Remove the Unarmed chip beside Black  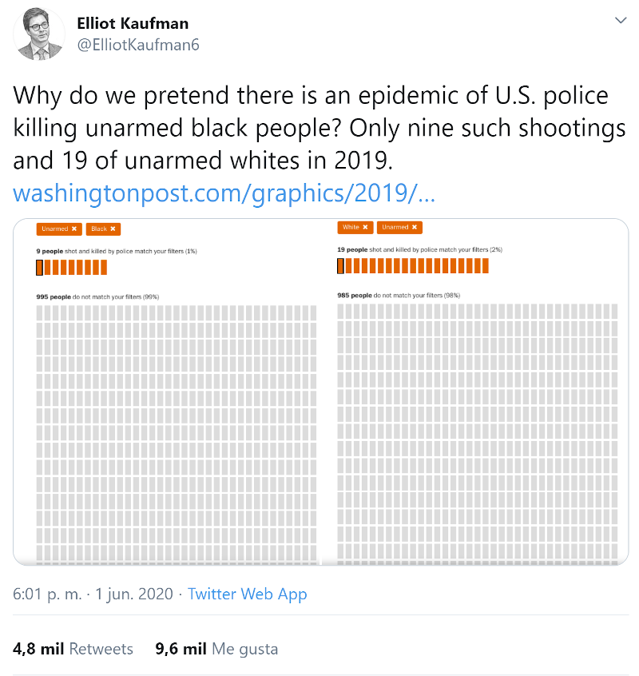pyautogui.click(x=74, y=229)
